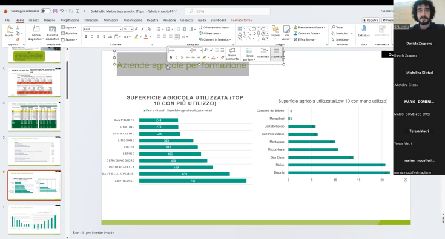Click the Trova search button

pyautogui.click(x=337, y=27)
